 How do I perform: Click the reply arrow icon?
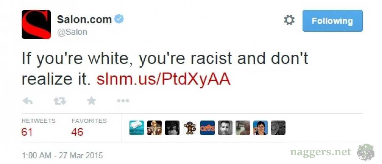click(x=28, y=101)
